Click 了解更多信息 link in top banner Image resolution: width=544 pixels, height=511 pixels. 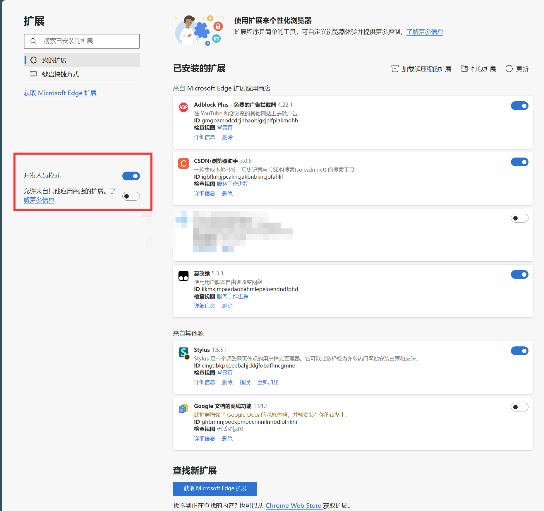(425, 32)
